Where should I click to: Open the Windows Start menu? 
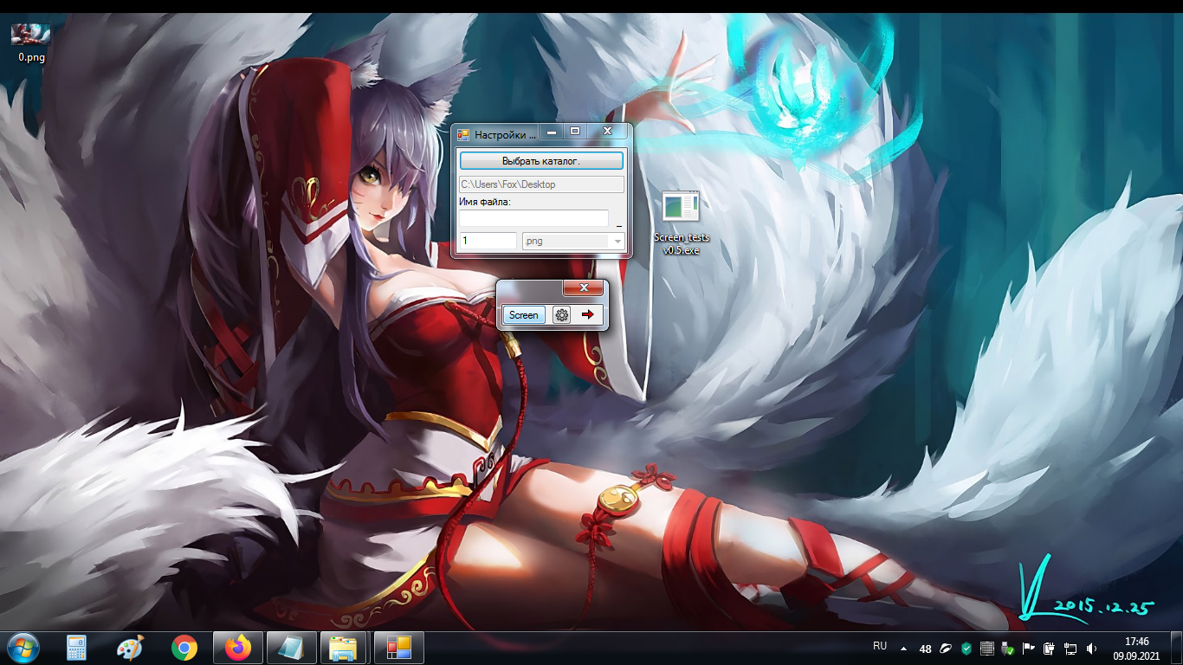[x=23, y=648]
